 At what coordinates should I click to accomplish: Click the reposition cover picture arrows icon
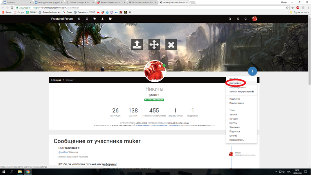tap(154, 45)
